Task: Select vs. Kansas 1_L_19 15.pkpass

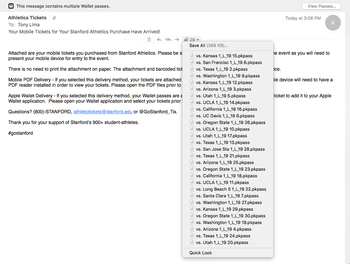Action: [x=228, y=56]
